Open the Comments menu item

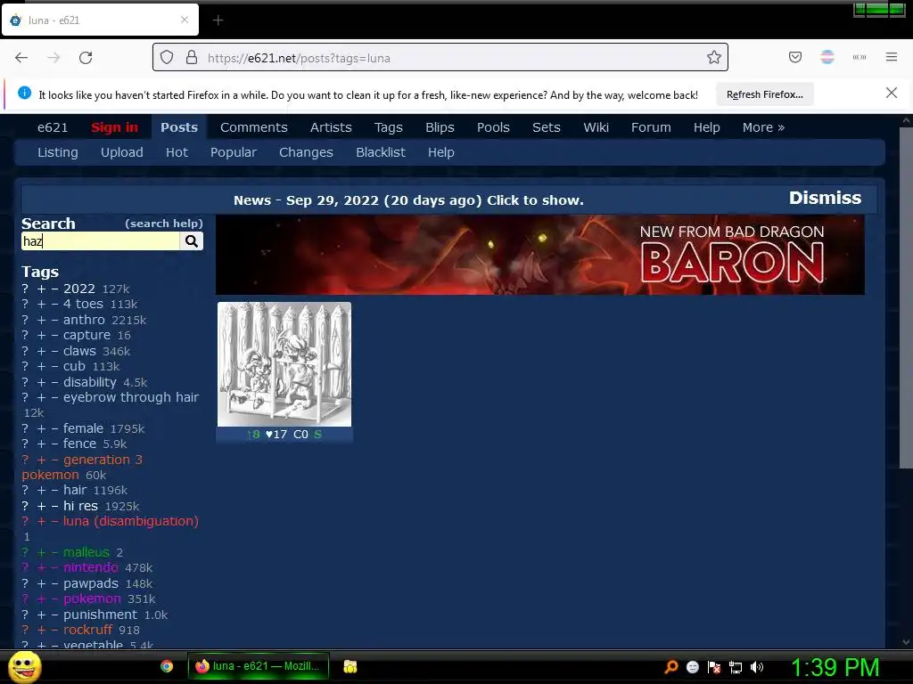click(x=254, y=127)
